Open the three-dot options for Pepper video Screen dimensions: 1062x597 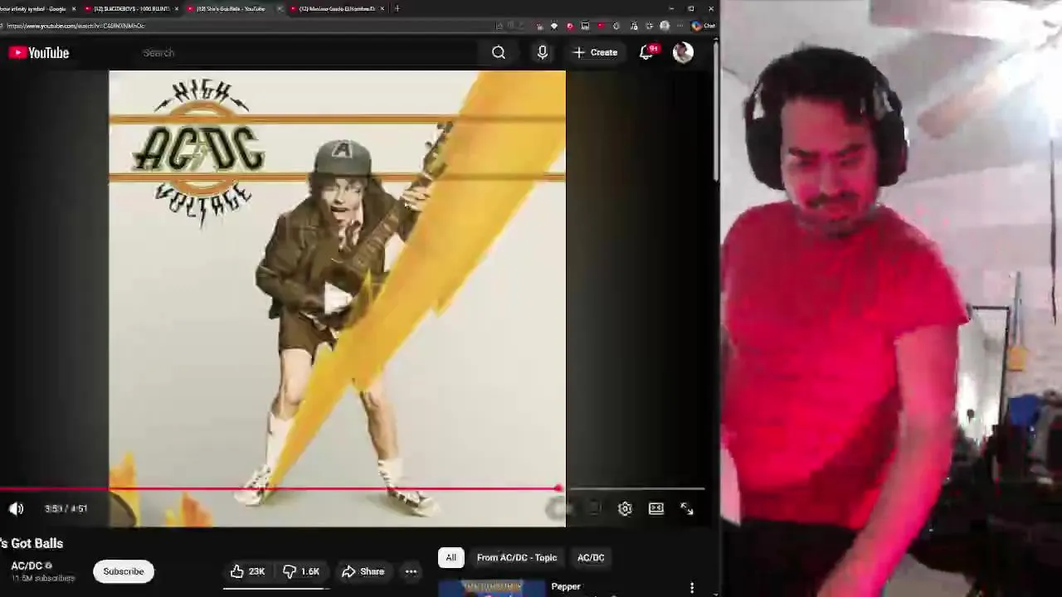point(692,588)
